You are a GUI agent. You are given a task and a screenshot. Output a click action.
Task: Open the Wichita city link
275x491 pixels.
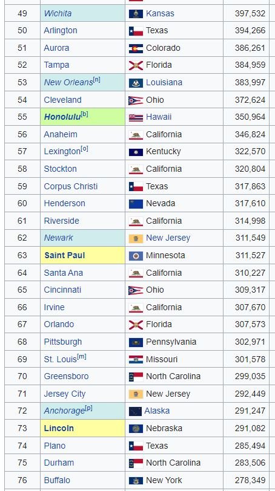pyautogui.click(x=58, y=13)
